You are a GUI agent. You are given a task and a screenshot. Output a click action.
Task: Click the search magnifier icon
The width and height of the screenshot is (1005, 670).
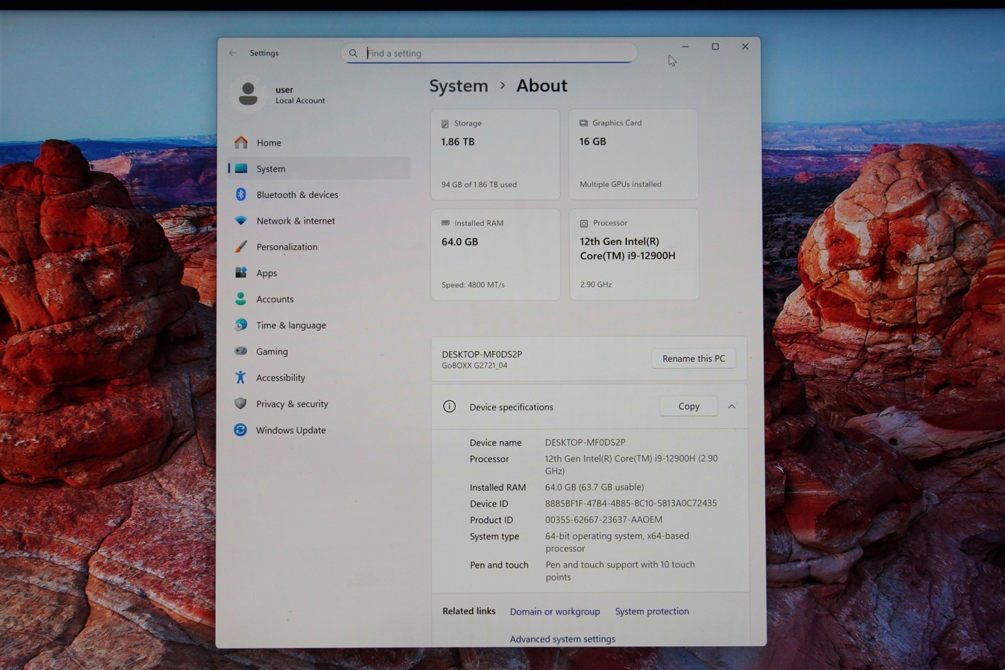tap(353, 53)
